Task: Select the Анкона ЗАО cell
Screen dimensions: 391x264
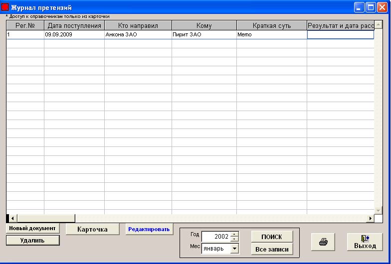Action: 138,35
